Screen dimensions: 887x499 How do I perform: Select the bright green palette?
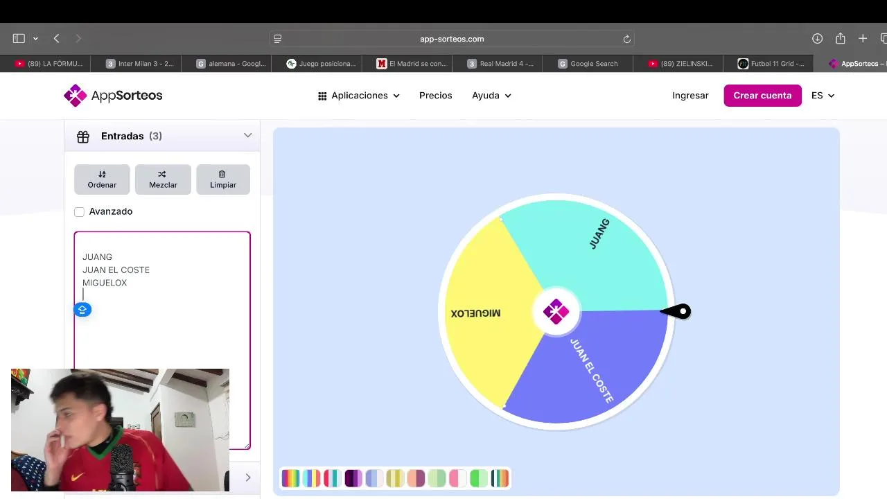pos(479,478)
